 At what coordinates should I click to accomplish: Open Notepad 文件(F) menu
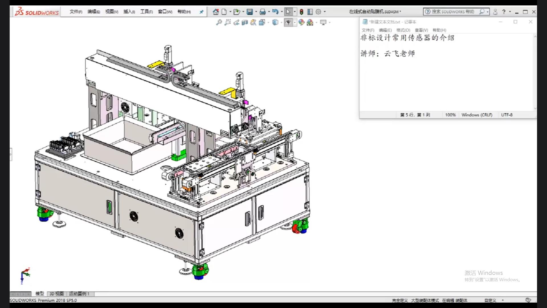click(368, 30)
